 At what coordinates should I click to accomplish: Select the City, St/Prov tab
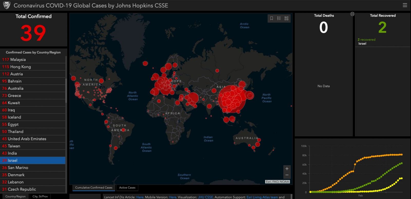click(40, 196)
